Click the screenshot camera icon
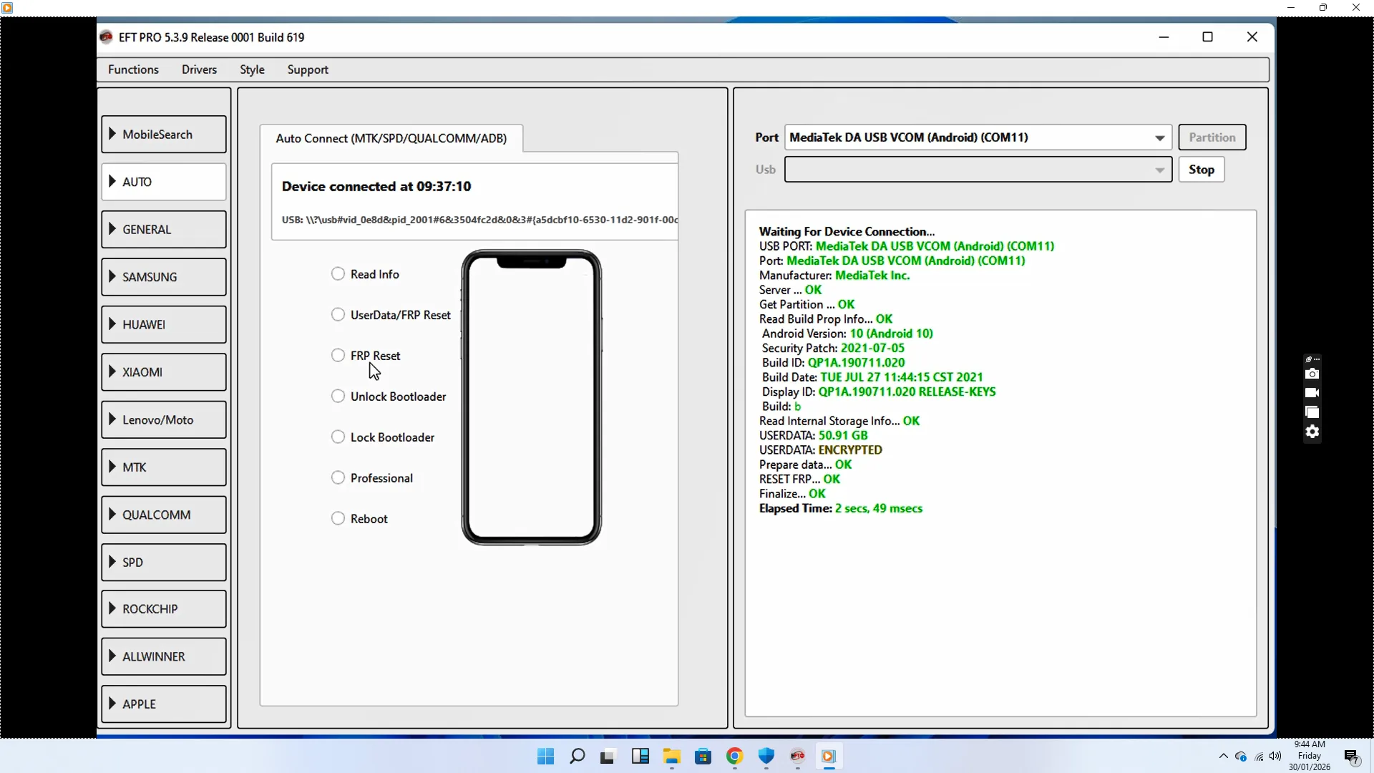Screen dimensions: 1374x773 pos(1312,374)
